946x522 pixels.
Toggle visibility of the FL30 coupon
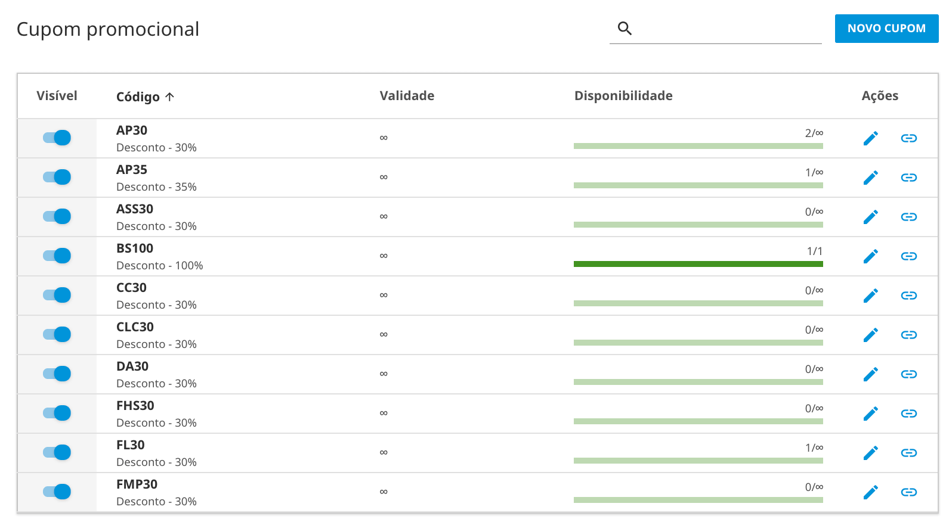(x=57, y=452)
